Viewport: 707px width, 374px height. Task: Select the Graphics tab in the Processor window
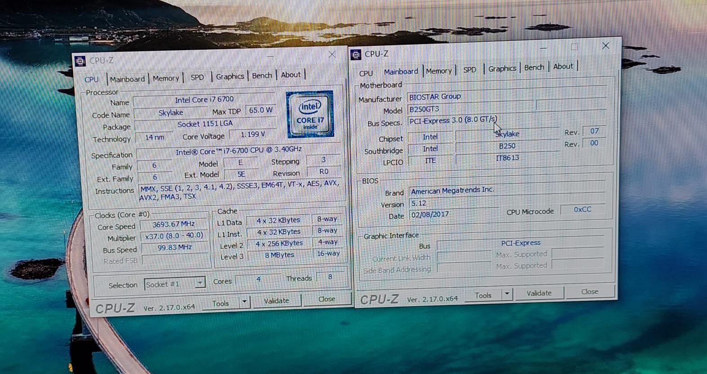pyautogui.click(x=230, y=77)
